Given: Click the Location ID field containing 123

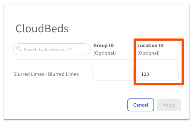Looking at the screenshot, I should pyautogui.click(x=158, y=74).
